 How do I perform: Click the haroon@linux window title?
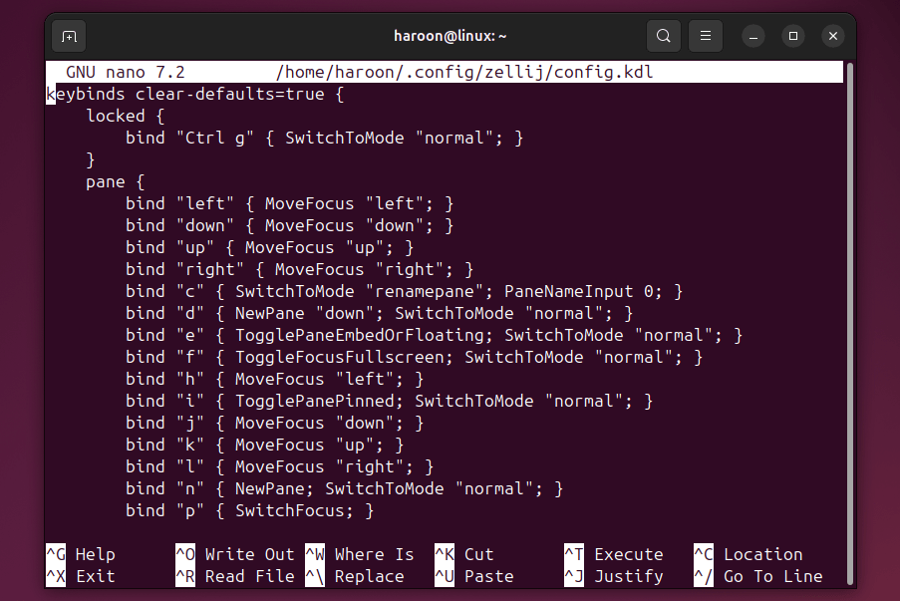pos(450,36)
